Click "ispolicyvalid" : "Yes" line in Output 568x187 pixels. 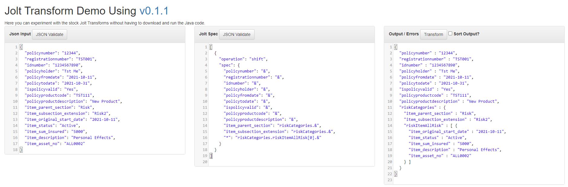click(427, 89)
